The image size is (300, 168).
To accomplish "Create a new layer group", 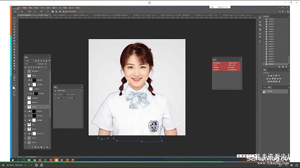I will pyautogui.click(x=41, y=147).
